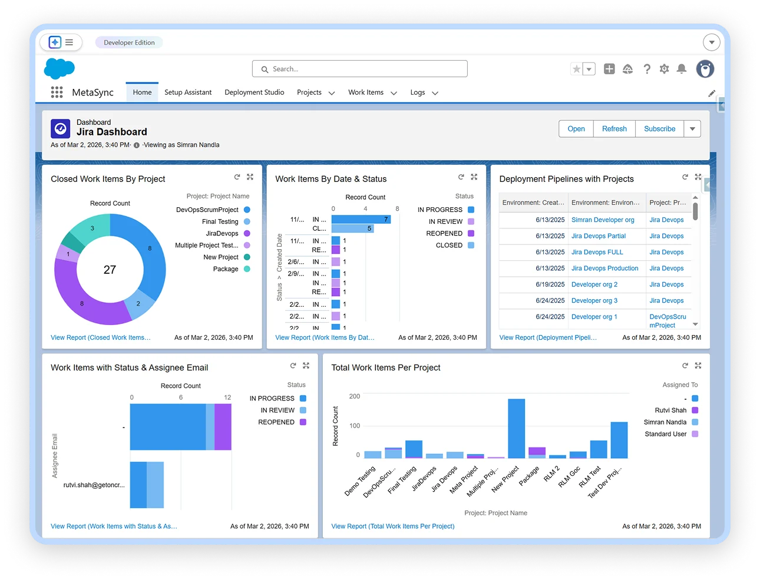
Task: Click the dashboard Refresh button
Action: point(614,129)
